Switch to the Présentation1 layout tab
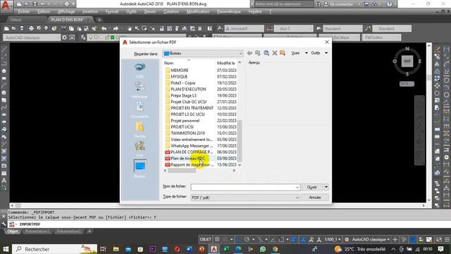This screenshot has width=451, height=254. pyautogui.click(x=37, y=231)
